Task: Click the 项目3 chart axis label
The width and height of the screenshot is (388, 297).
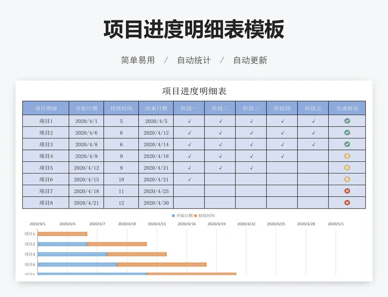Action: click(30, 254)
